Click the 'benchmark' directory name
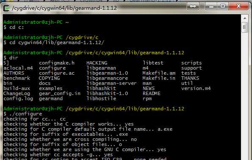The image size is (252, 160). pyautogui.click(x=17, y=78)
